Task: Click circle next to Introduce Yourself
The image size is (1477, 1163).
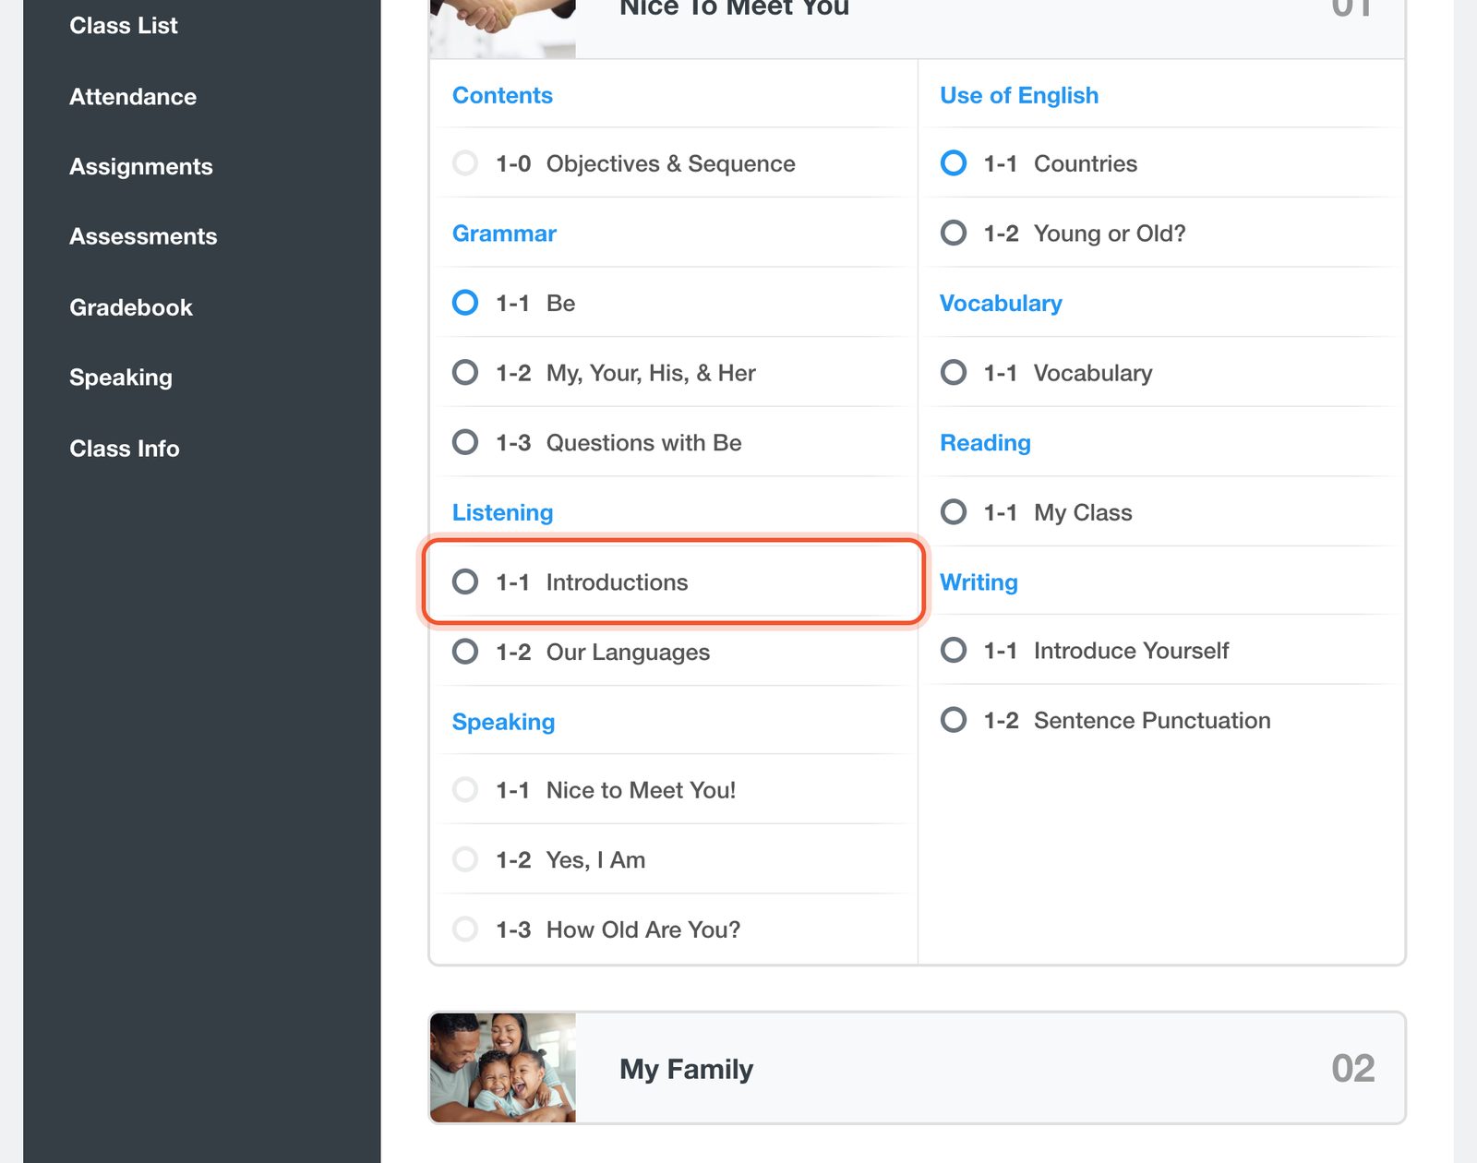Action: pyautogui.click(x=954, y=651)
